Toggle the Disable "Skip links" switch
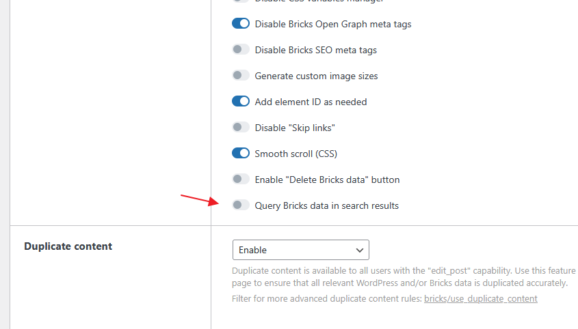 click(x=241, y=128)
